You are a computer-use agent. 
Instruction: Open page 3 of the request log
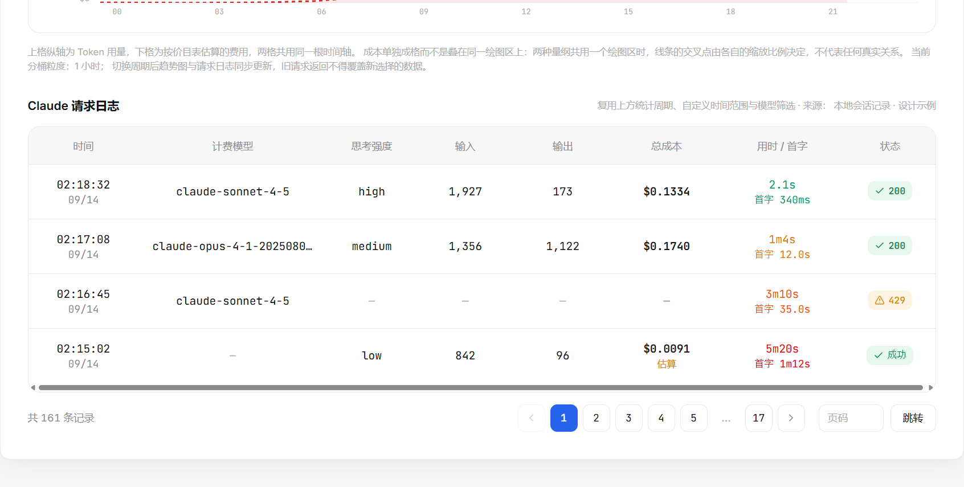(x=629, y=418)
